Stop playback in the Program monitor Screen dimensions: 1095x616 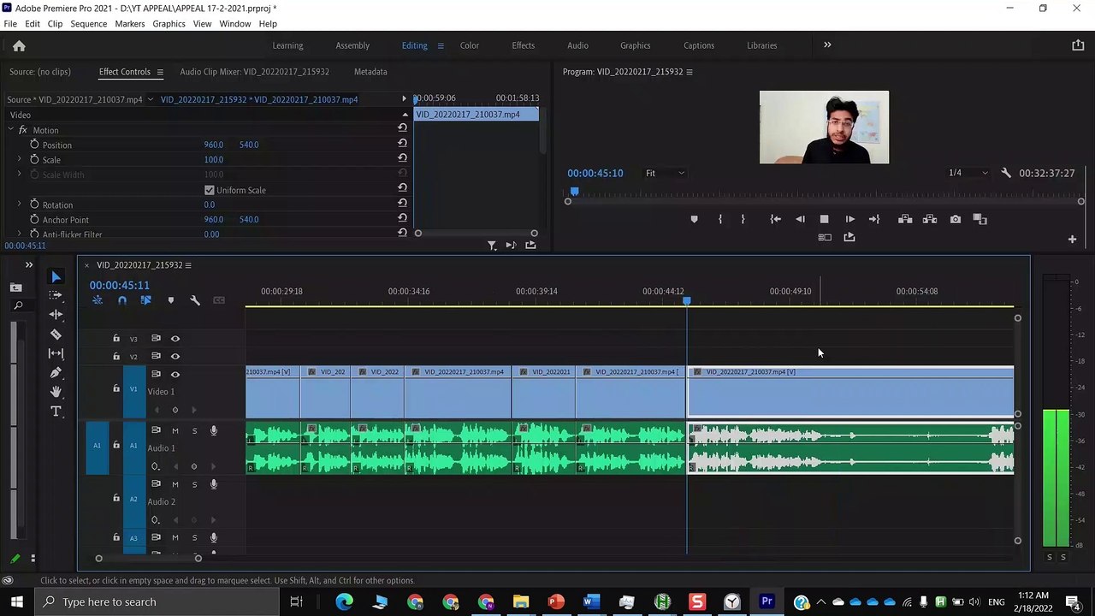(x=824, y=219)
